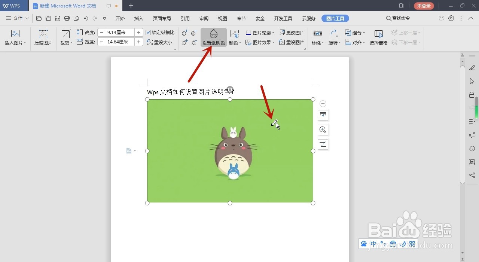Click the share icon in right sidebar
The image size is (479, 262).
[x=472, y=176]
